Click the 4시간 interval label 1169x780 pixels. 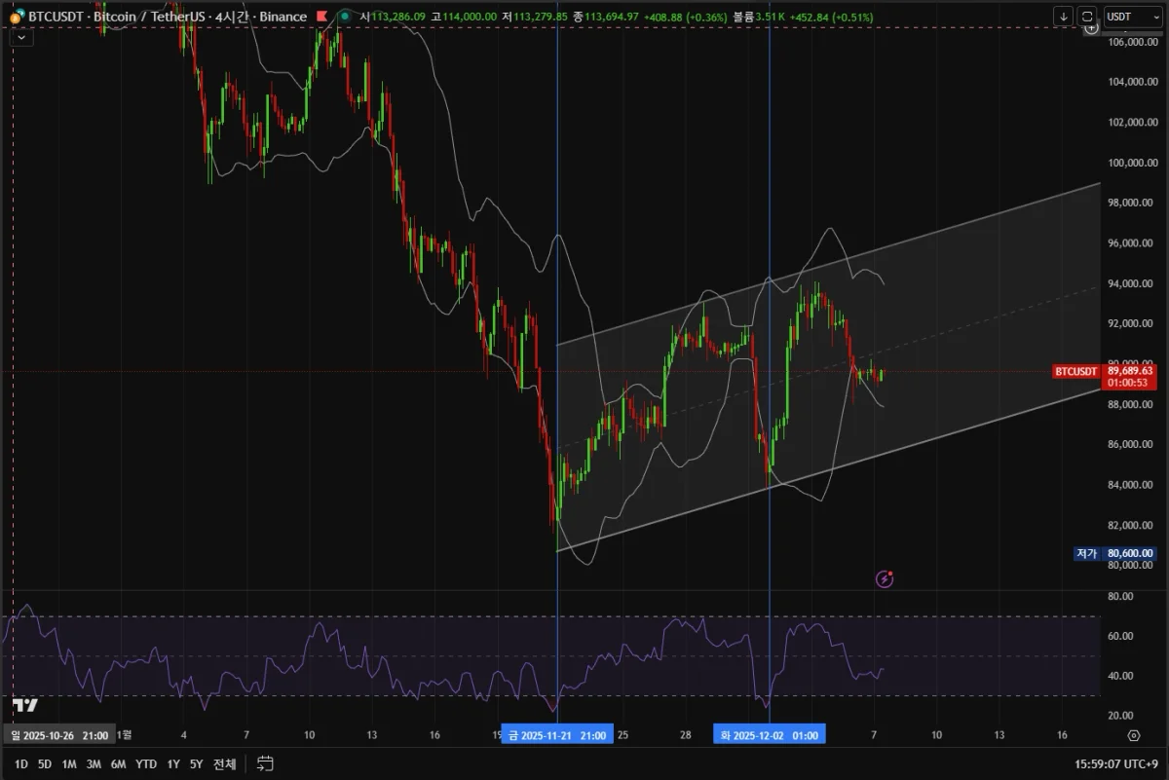coord(232,17)
